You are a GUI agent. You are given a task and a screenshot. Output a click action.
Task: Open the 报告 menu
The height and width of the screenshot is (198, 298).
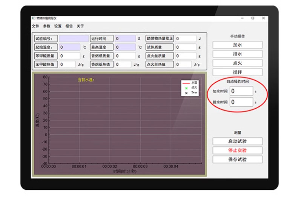tap(69, 26)
